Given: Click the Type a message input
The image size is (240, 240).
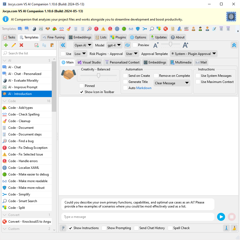Looking at the screenshot, I should [138, 217].
